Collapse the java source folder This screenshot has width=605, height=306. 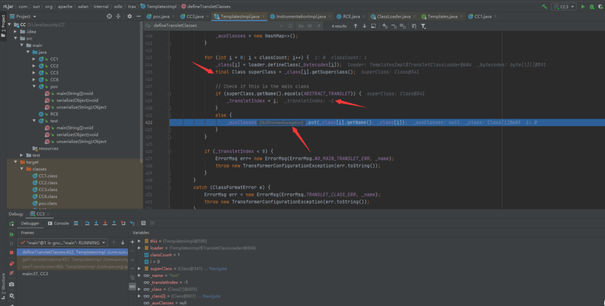click(28, 52)
